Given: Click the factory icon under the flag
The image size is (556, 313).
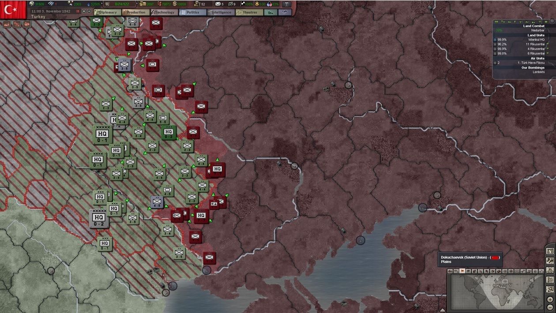Looking at the screenshot, I should 6,24.
